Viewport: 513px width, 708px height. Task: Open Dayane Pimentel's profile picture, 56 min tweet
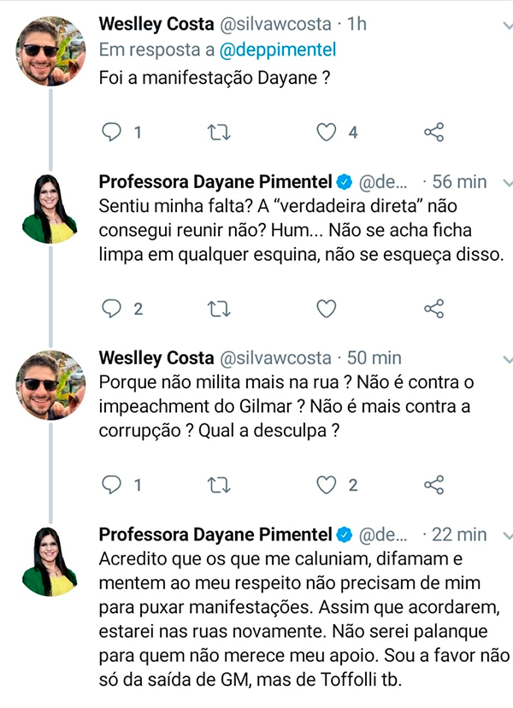(50, 209)
